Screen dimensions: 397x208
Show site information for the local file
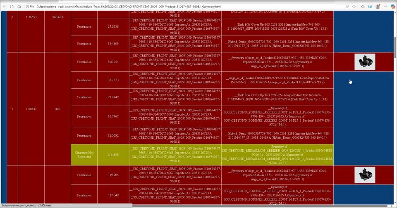(x=30, y=7)
